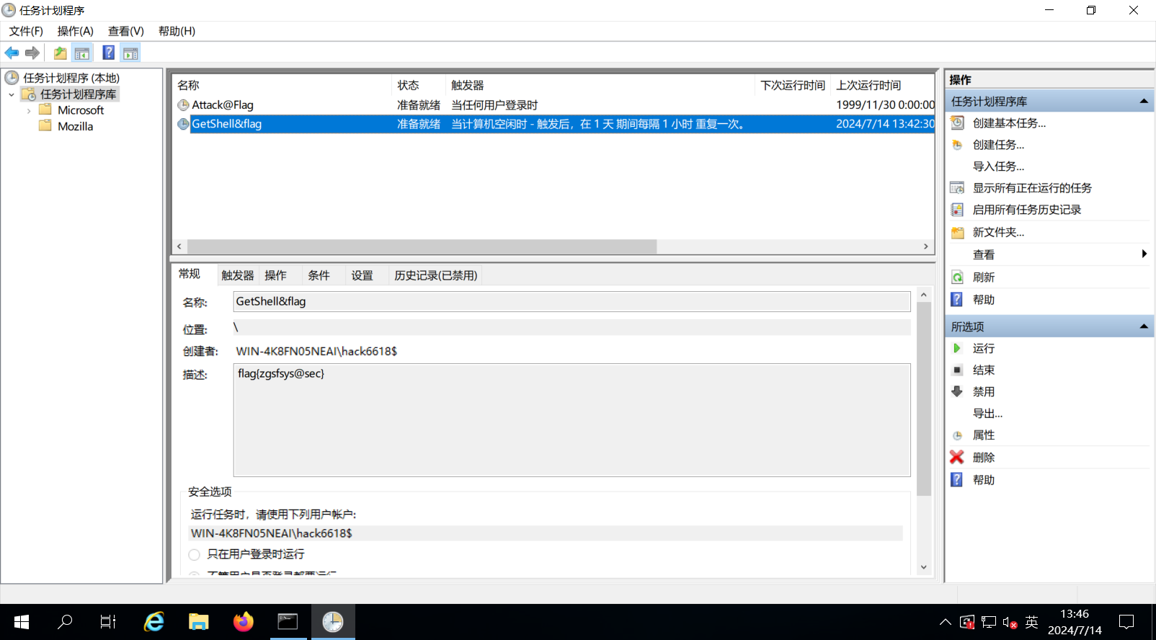This screenshot has height=640, width=1156.
Task: Open Firefox from the taskbar
Action: pyautogui.click(x=244, y=621)
